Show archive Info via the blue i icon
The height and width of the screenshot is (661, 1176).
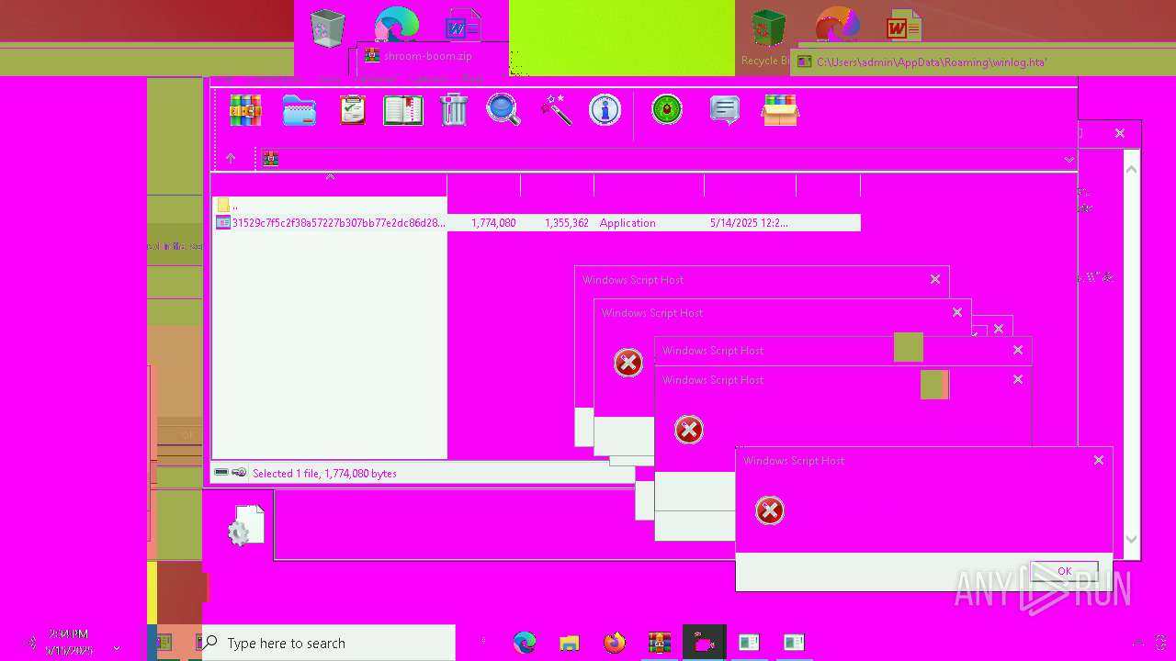point(605,111)
